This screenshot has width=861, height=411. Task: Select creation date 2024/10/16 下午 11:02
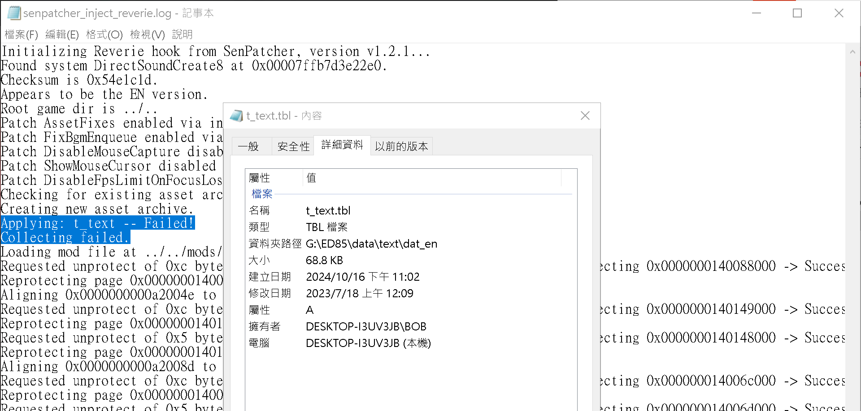pyautogui.click(x=363, y=277)
